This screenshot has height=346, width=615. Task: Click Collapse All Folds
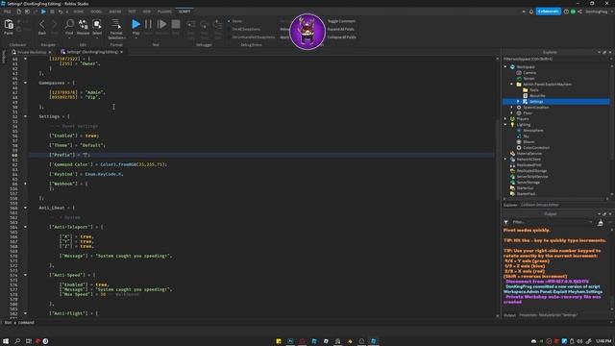coord(342,37)
